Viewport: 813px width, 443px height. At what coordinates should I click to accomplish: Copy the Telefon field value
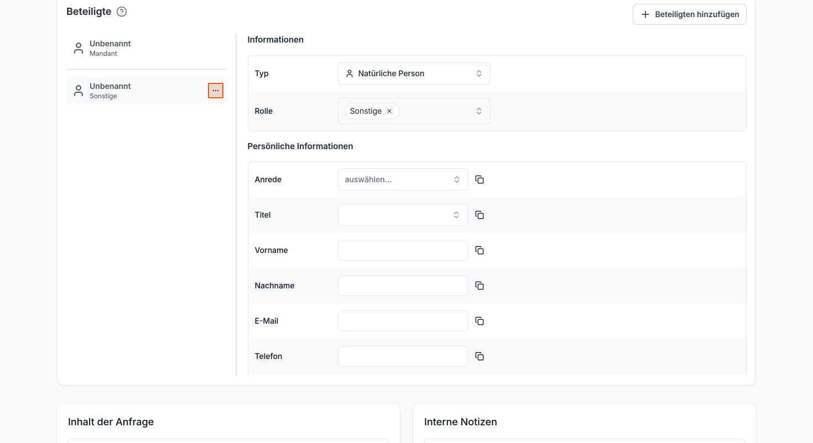tap(480, 356)
